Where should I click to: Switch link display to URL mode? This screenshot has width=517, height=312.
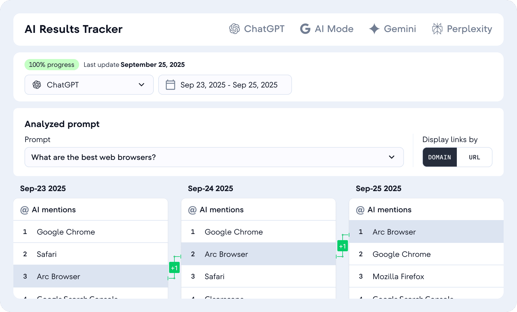[474, 157]
